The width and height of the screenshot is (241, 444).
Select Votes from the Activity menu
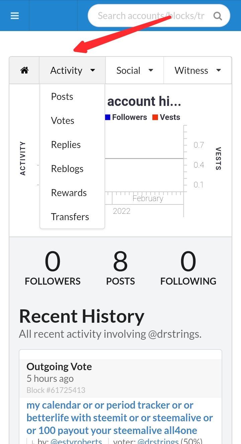(x=63, y=121)
